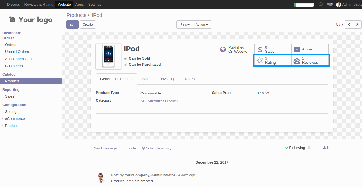This screenshot has height=187, width=362.
Task: Open the conversations icon showing 10
Action: (330, 4)
